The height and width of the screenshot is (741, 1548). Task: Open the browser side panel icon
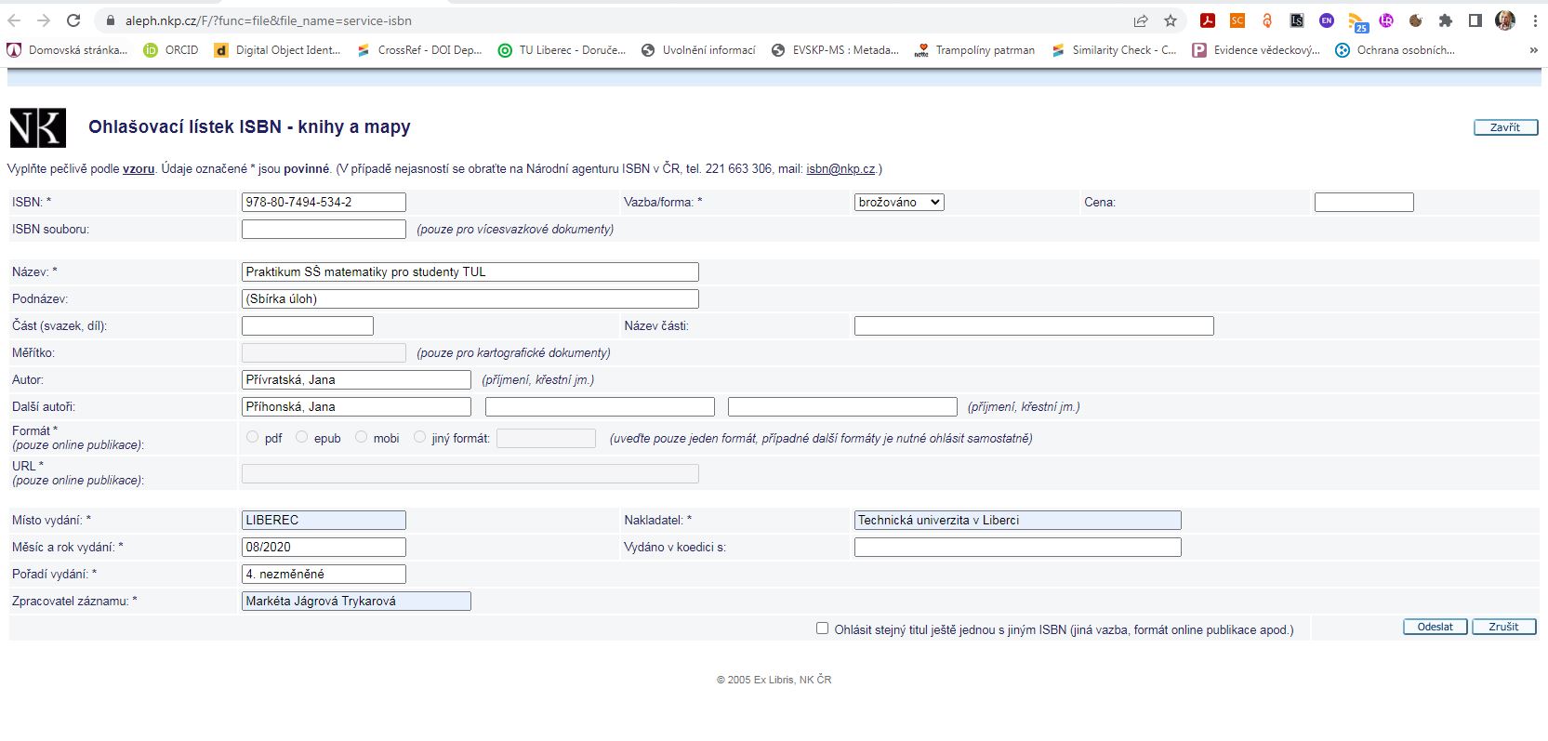[1475, 20]
